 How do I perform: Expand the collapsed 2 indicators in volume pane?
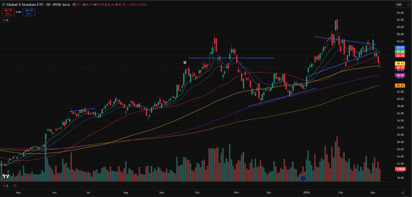[6, 186]
